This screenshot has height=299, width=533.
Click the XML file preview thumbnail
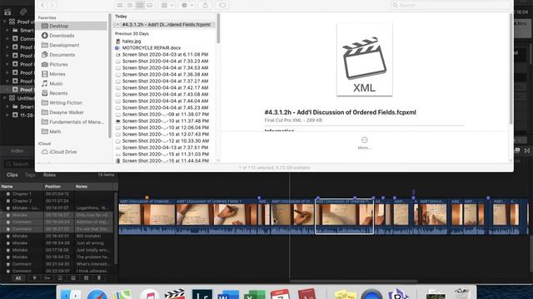(365, 60)
